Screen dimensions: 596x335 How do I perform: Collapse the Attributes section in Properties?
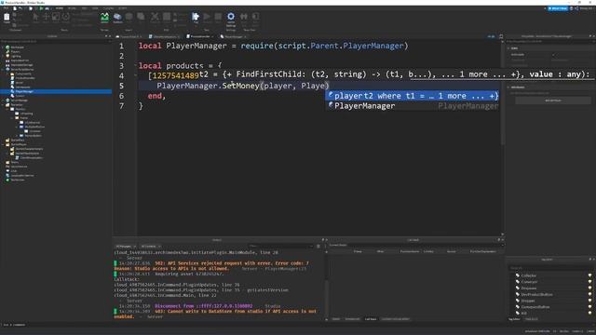coord(508,87)
